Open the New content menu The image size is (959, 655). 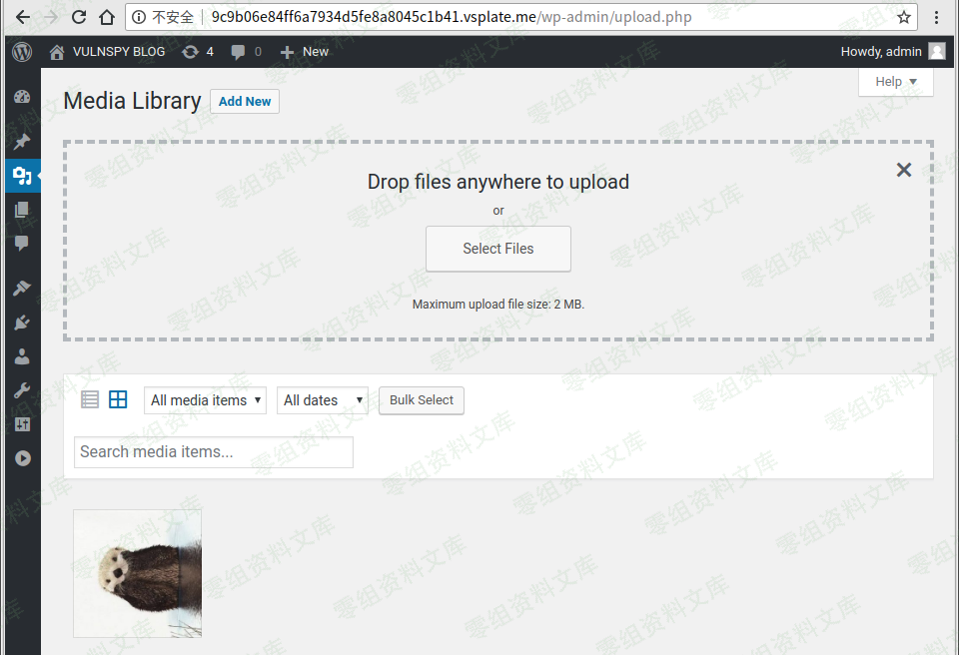click(305, 52)
